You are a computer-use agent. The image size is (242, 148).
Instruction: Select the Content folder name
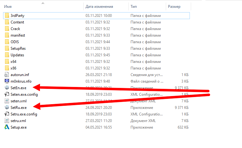tap(17, 22)
